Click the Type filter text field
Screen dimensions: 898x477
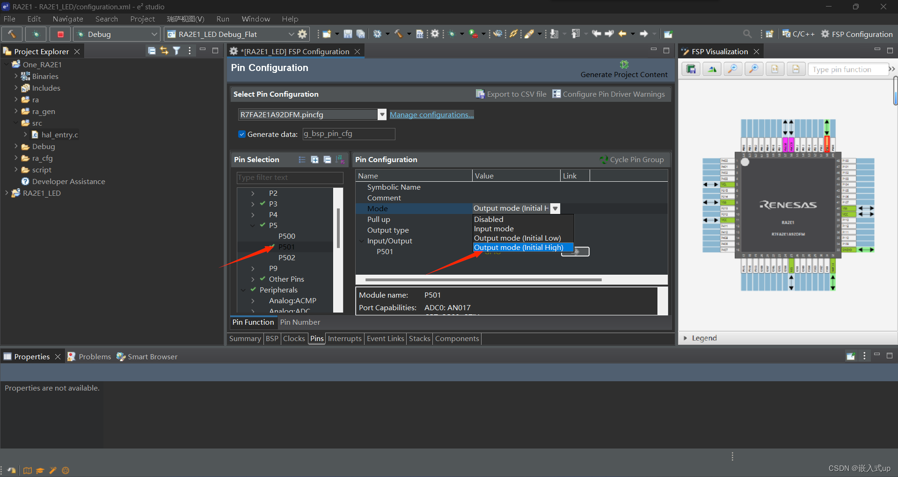click(x=290, y=178)
